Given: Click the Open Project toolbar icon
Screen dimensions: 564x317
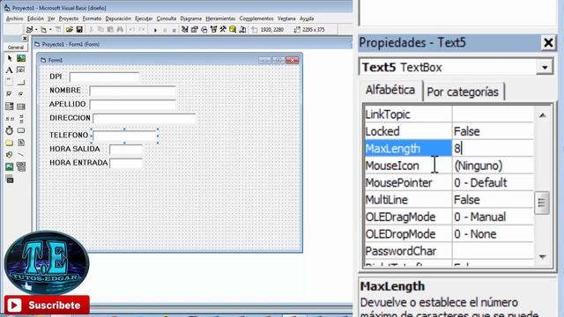Looking at the screenshot, I should click(70, 29).
